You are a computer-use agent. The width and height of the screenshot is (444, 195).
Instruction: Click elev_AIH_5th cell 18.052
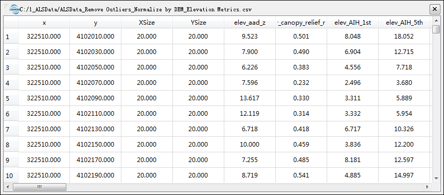click(x=404, y=36)
